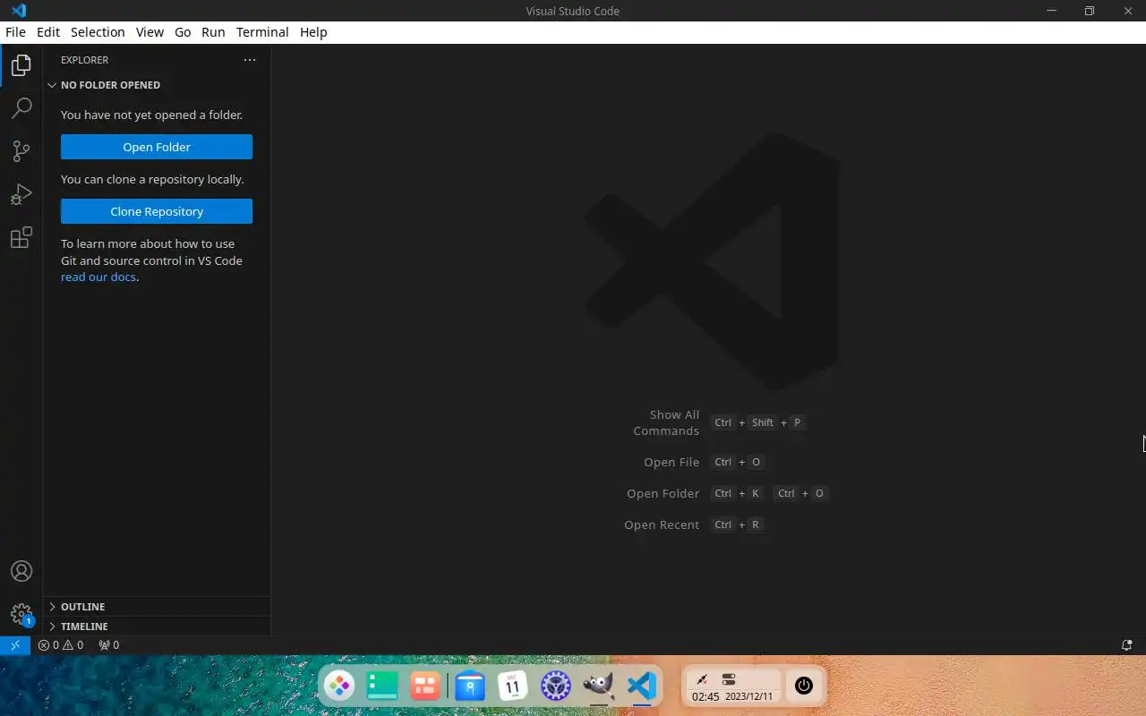Image resolution: width=1146 pixels, height=716 pixels.
Task: Click the Show All Commands hint text
Action: pos(666,422)
